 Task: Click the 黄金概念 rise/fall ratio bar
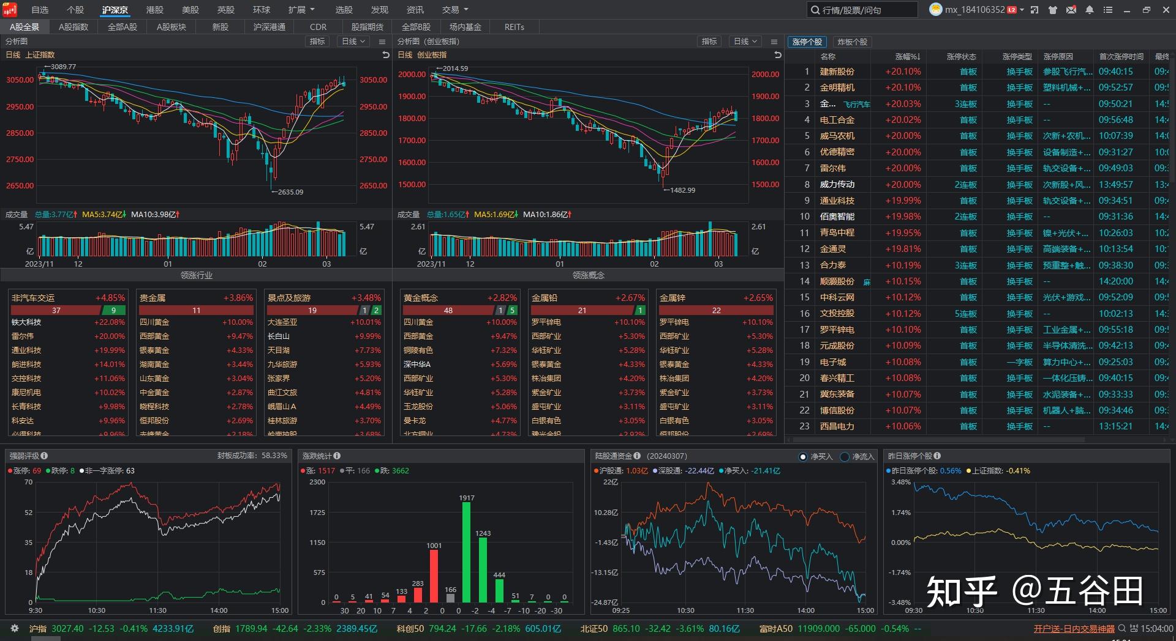460,310
